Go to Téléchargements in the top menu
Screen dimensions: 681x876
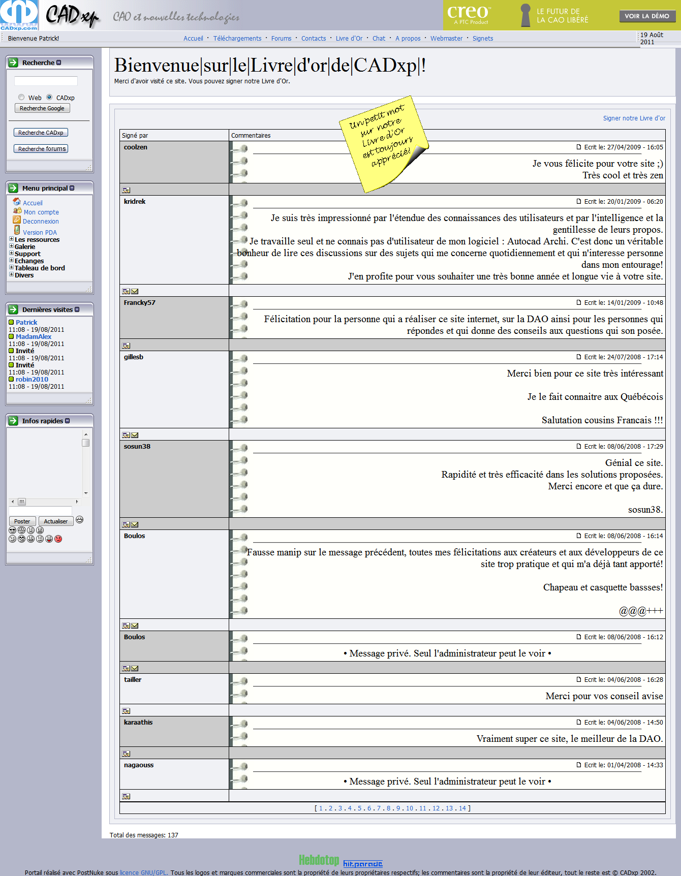(237, 39)
